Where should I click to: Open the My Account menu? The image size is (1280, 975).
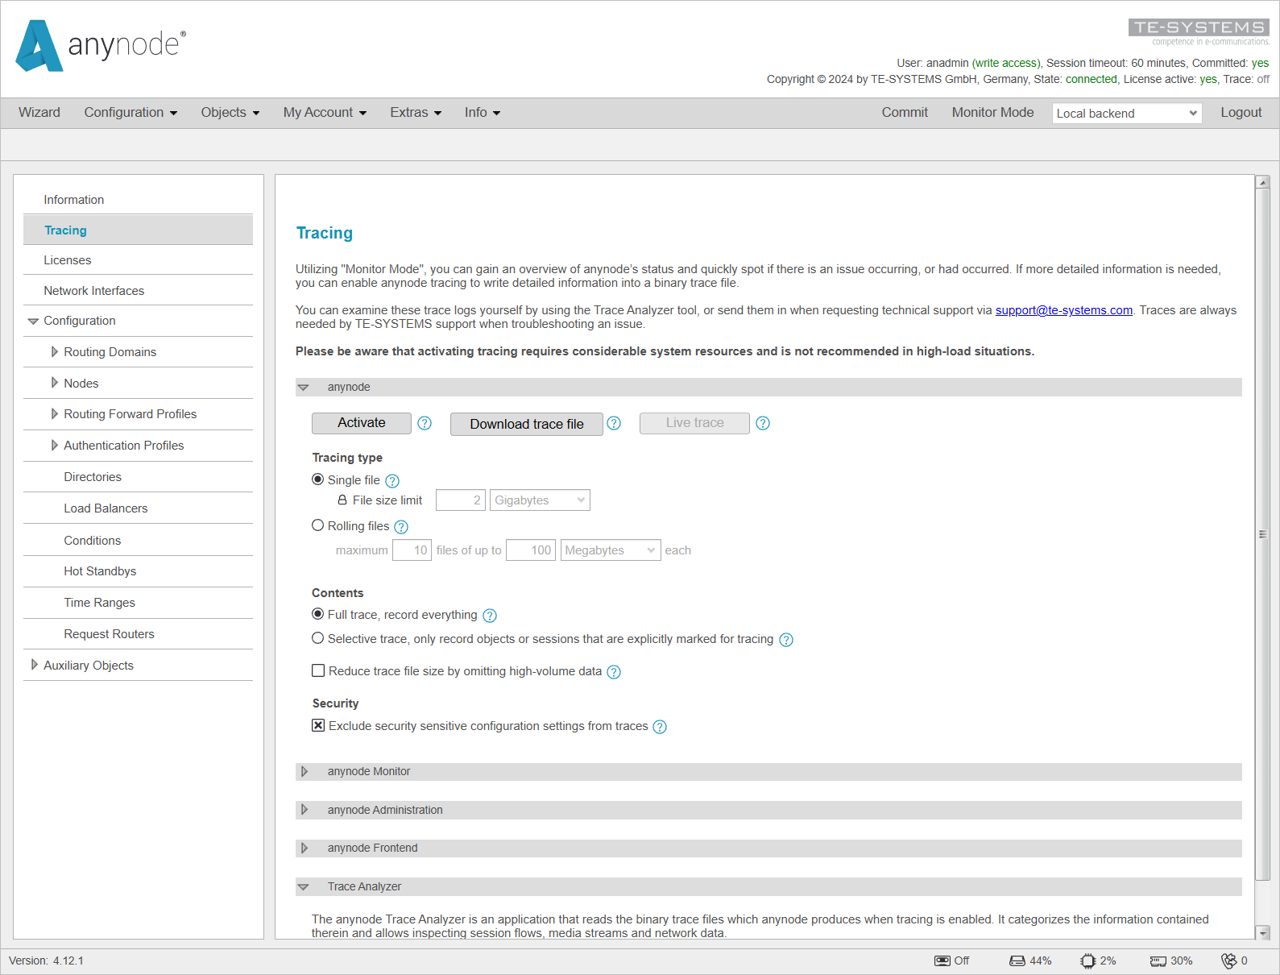tap(325, 113)
